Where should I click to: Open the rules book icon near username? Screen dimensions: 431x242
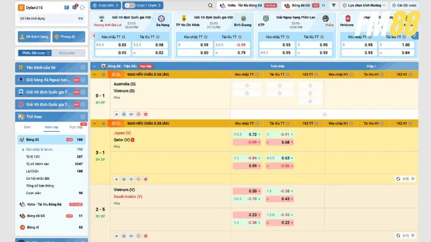tap(66, 8)
